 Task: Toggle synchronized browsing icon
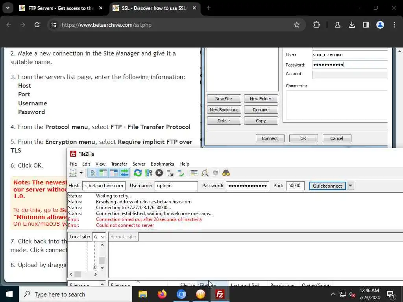pyautogui.click(x=215, y=173)
